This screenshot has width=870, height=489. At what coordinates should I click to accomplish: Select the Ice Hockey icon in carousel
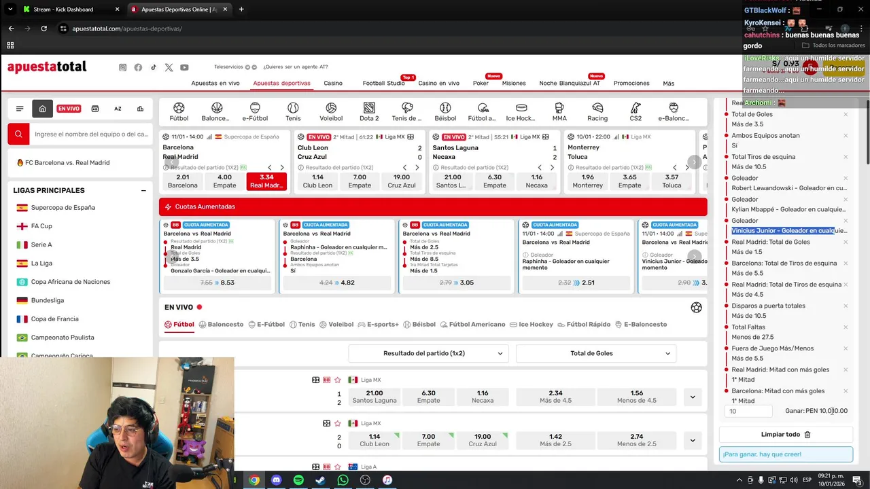click(521, 112)
